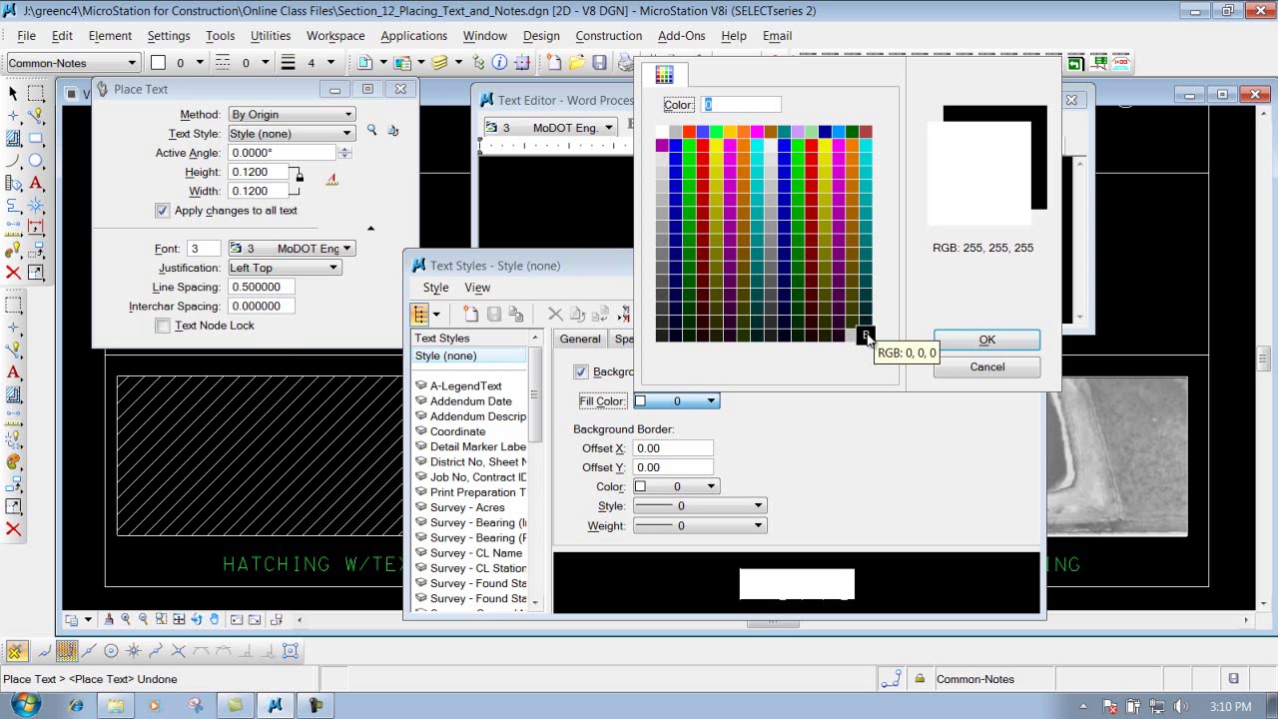This screenshot has width=1278, height=719.
Task: Open the Element Information tool
Action: [499, 63]
